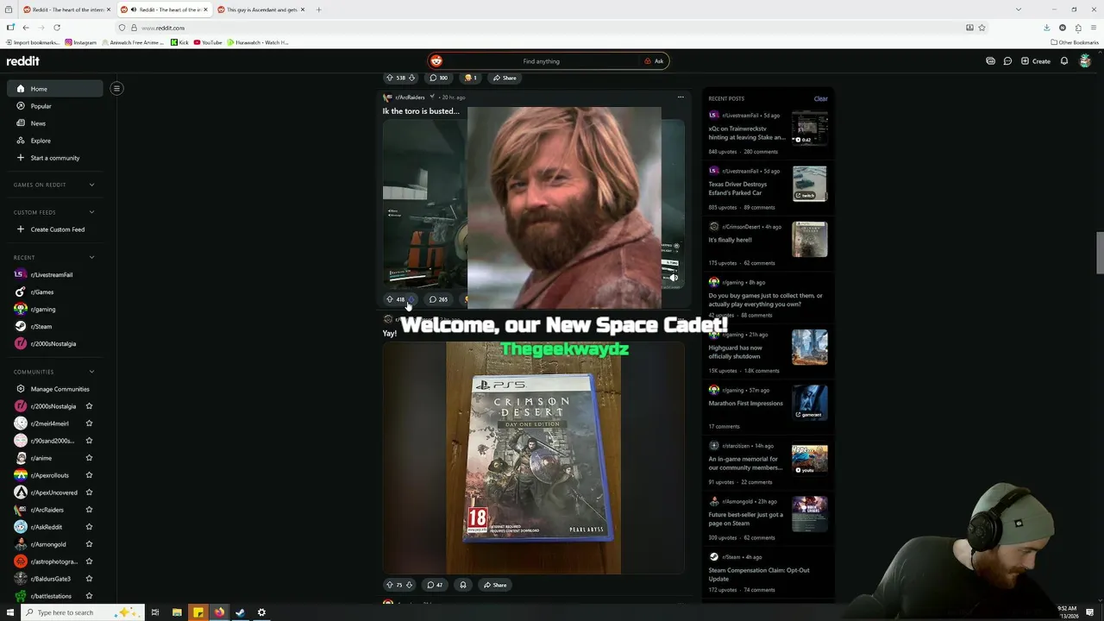Bookmark this page with the star icon
The width and height of the screenshot is (1104, 621).
click(x=982, y=28)
